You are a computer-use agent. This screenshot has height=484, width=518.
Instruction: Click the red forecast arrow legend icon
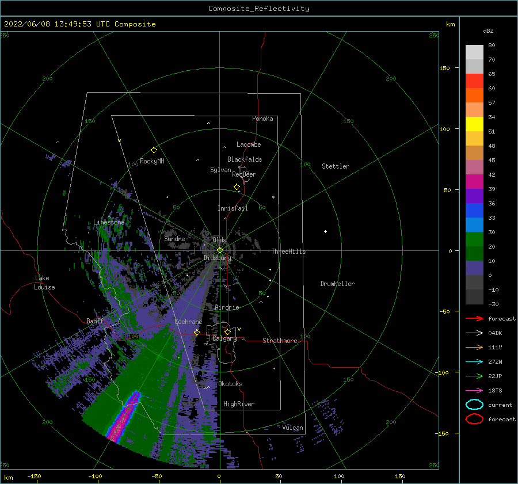[x=474, y=318]
